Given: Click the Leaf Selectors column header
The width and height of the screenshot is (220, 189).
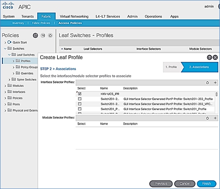Looking at the screenshot, I should [x=93, y=49].
